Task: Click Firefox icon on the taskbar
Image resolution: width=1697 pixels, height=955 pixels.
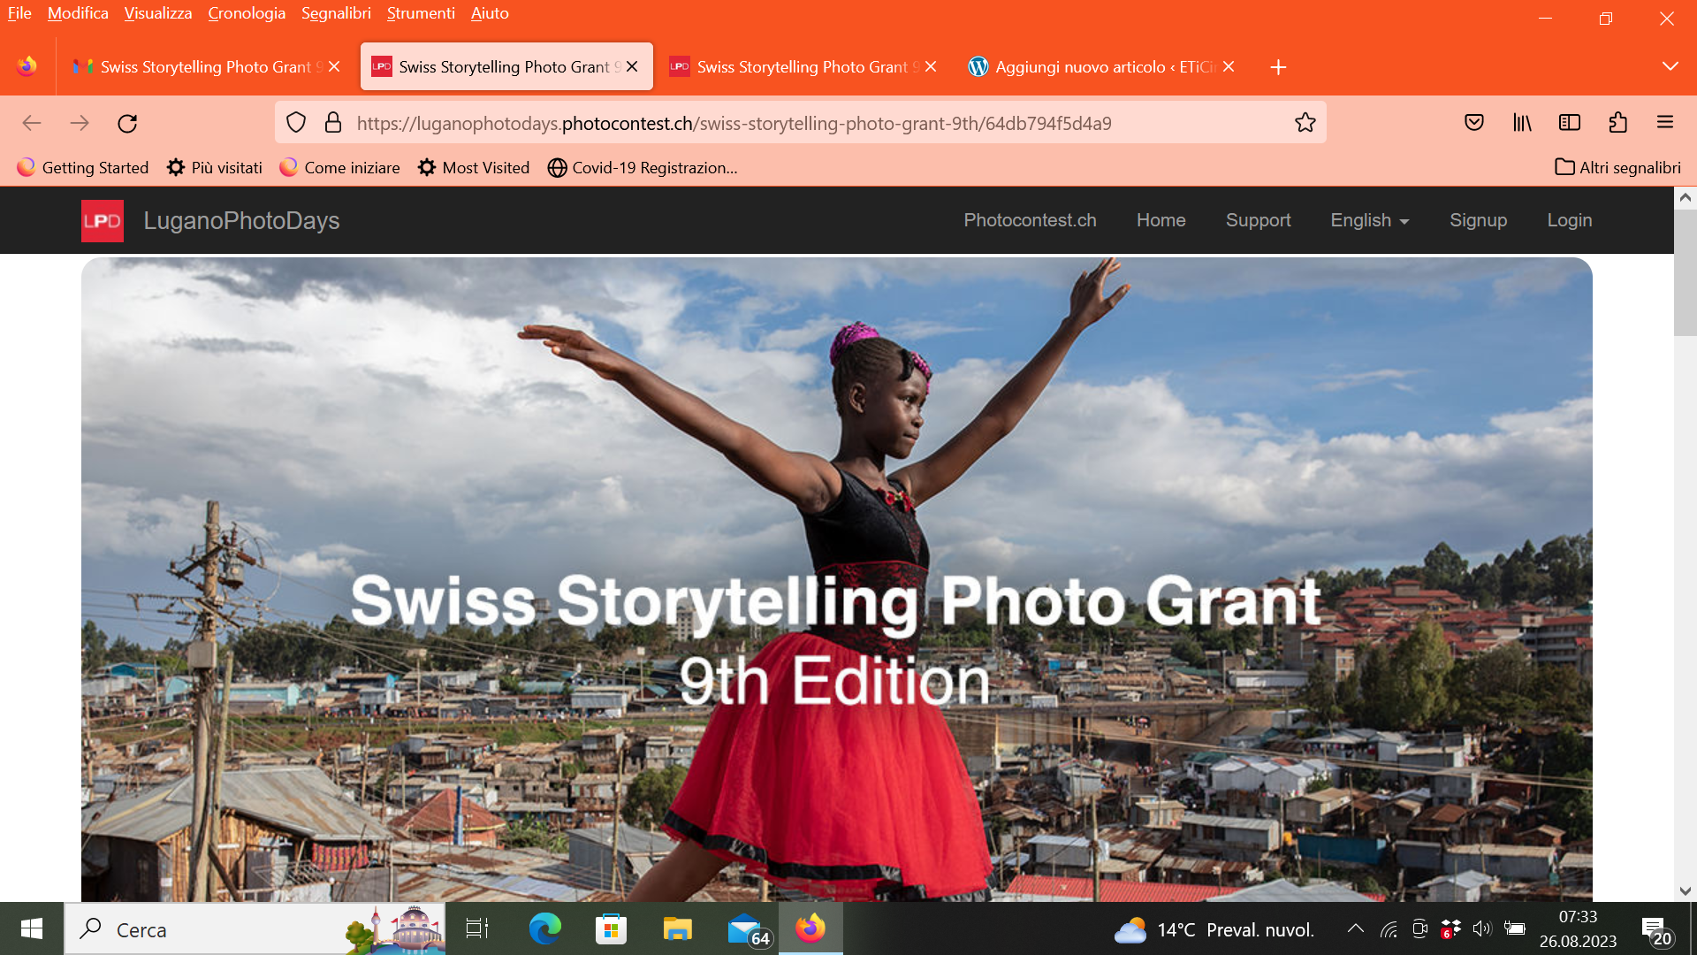Action: [810, 928]
